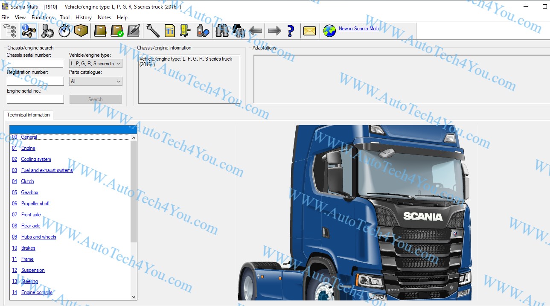Open the History menu
The image size is (550, 306).
[84, 17]
